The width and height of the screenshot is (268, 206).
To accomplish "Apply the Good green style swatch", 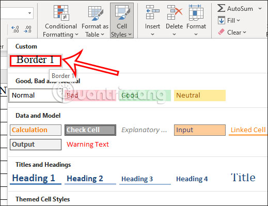I will point(145,96).
